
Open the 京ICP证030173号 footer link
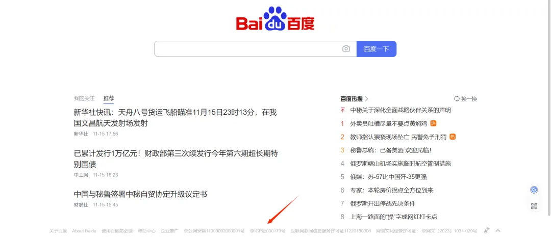267,231
